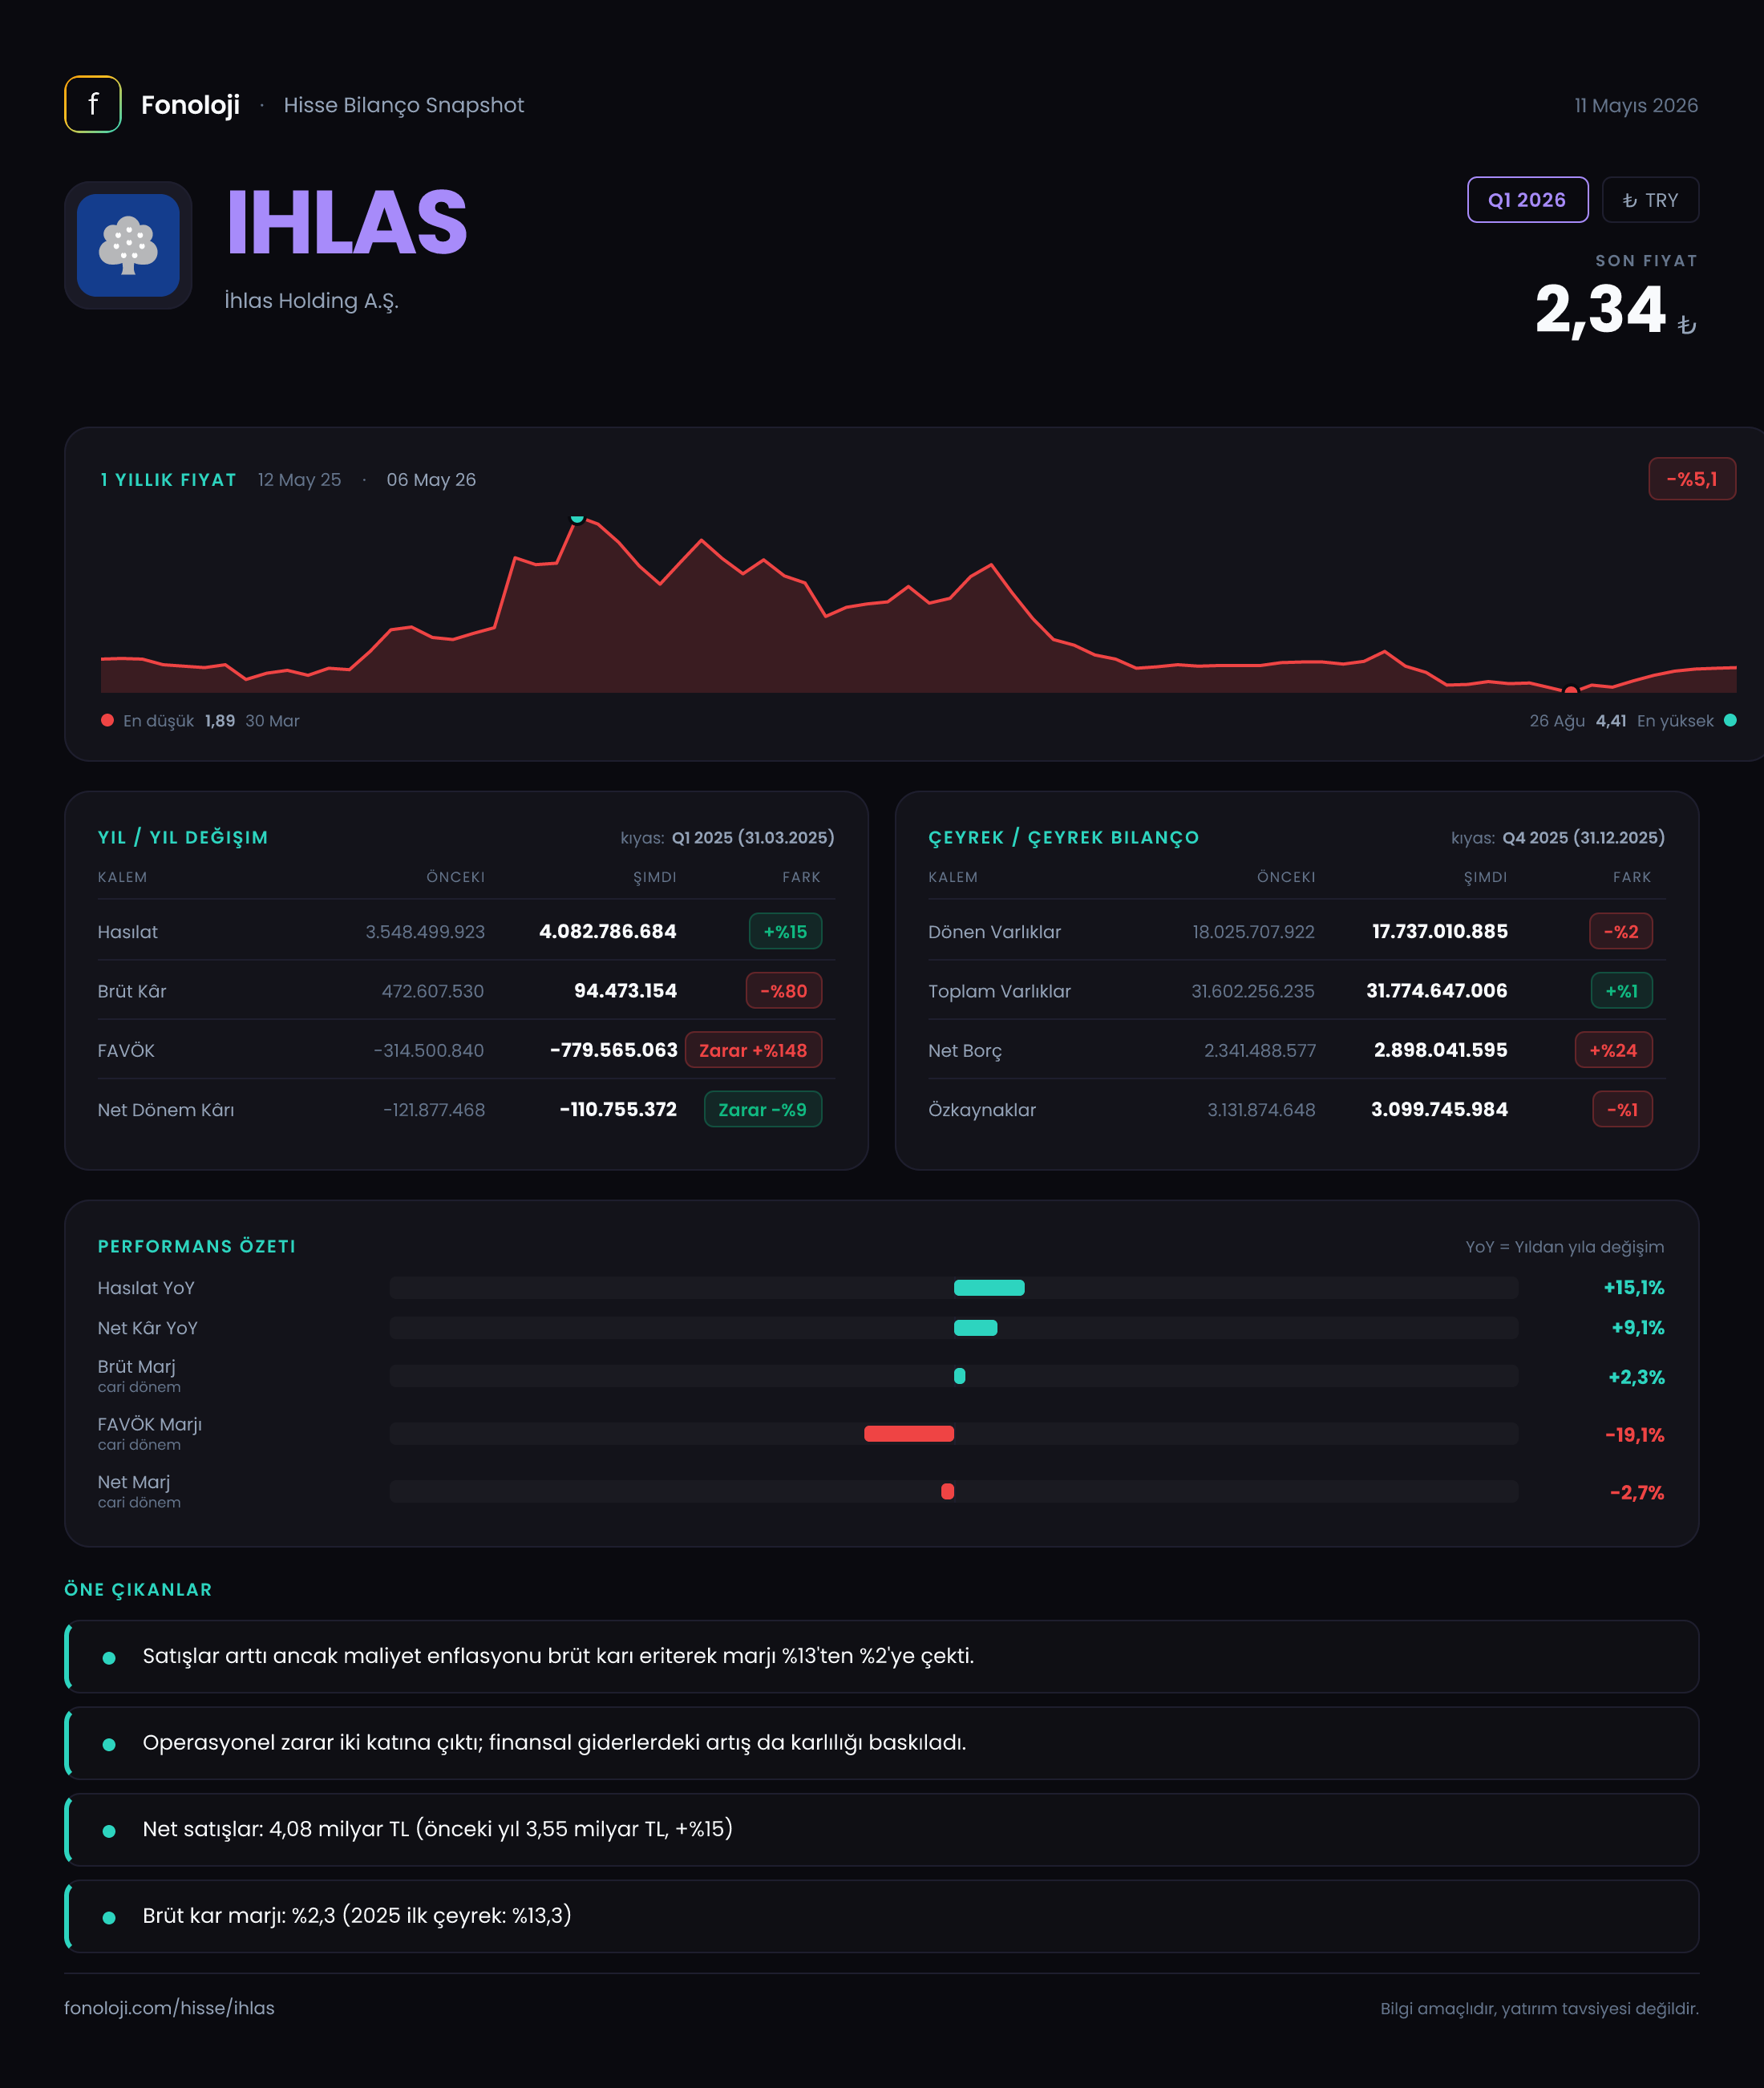Click the Hasılat YoY teal bar
Screen dimensions: 1764x2088
989,1287
